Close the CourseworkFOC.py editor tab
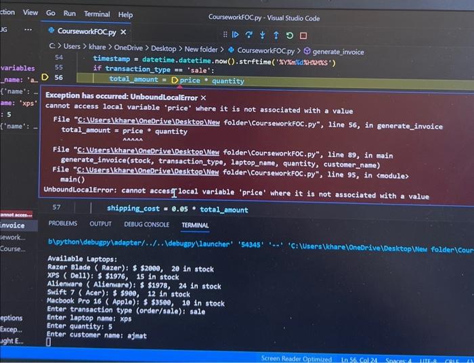This screenshot has height=363, width=474. tap(123, 32)
